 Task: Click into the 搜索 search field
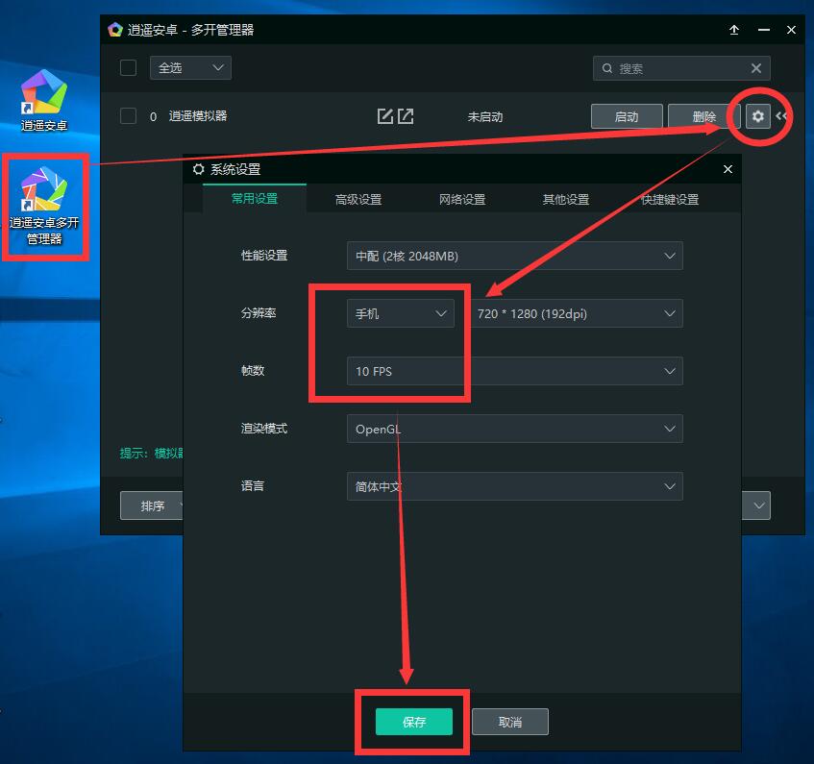681,68
